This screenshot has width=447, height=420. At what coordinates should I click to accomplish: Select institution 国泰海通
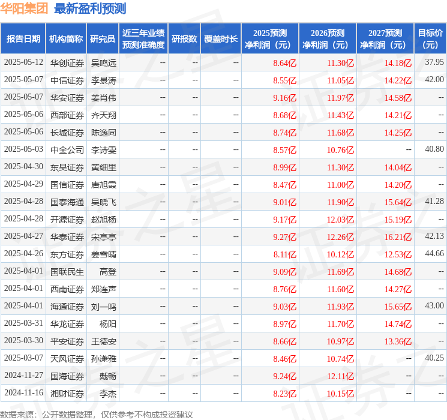tap(67, 202)
